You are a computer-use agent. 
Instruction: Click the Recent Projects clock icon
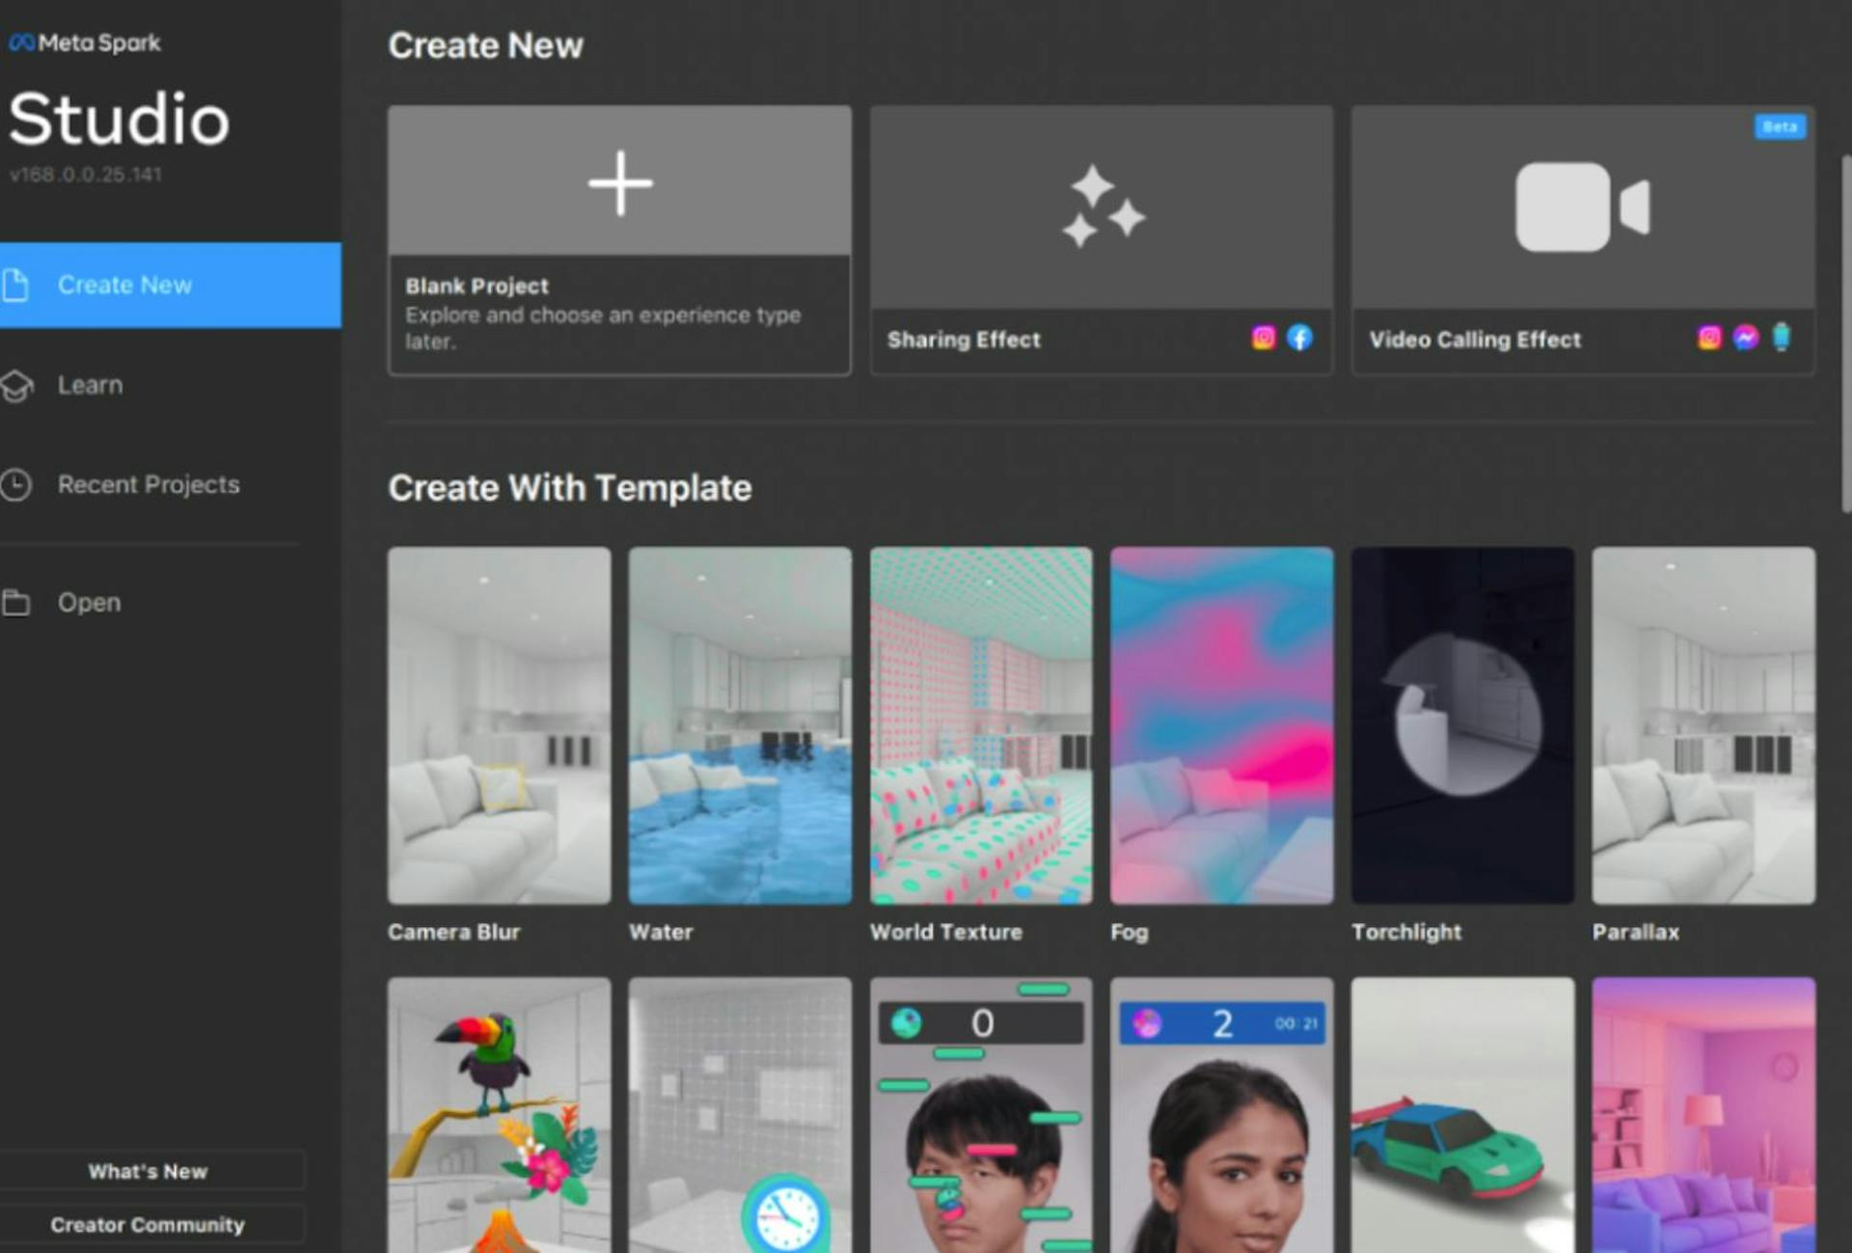(17, 485)
